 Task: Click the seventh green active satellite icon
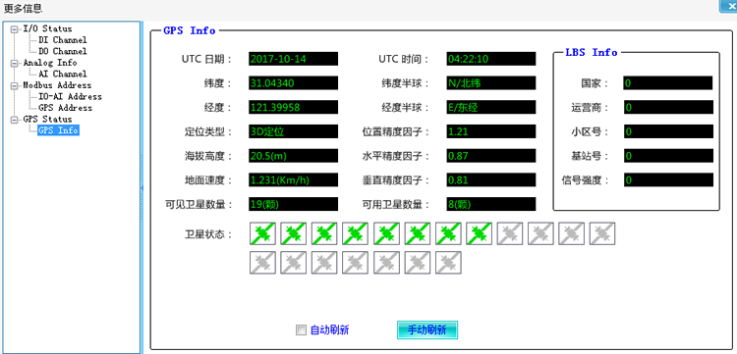[x=448, y=233]
